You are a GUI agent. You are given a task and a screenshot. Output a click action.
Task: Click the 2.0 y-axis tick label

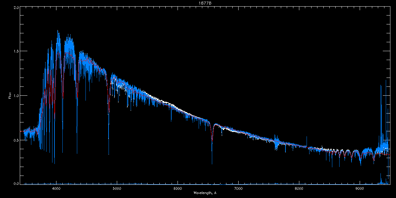[16, 8]
